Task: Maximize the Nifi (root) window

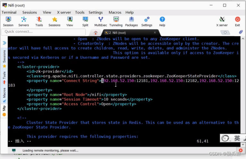Action: pyautogui.click(x=225, y=5)
